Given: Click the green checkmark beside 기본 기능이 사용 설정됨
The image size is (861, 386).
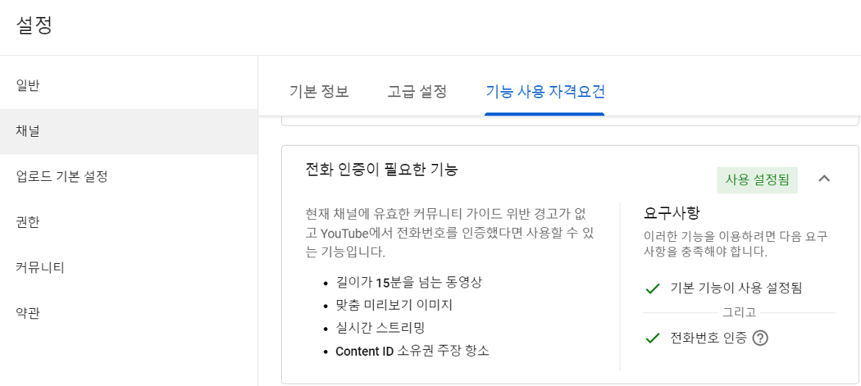Looking at the screenshot, I should point(652,288).
